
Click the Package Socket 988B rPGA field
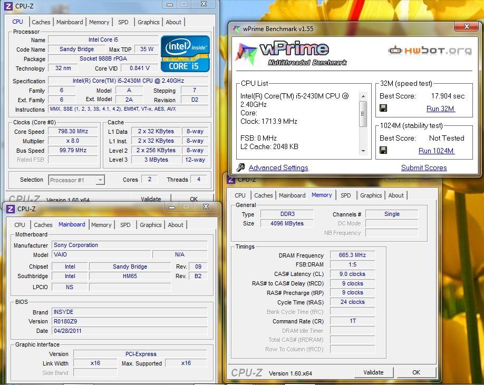103,58
